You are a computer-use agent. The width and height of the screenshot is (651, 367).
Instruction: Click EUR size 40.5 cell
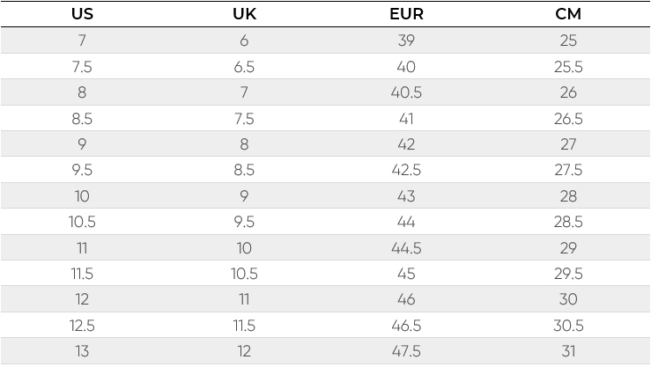406,92
